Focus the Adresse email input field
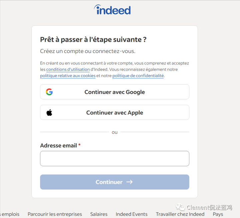Screen dimensions: 240x218 114,159
